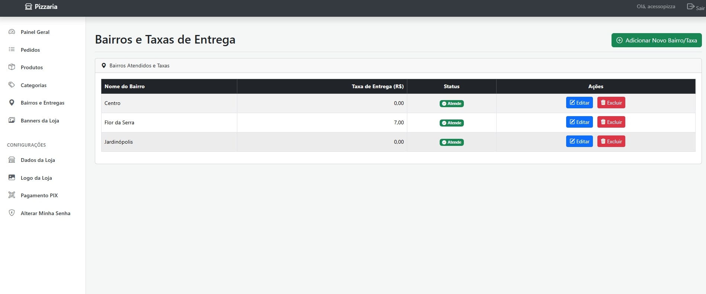This screenshot has width=706, height=294.
Task: Delete the Flor da Serra row
Action: 611,122
